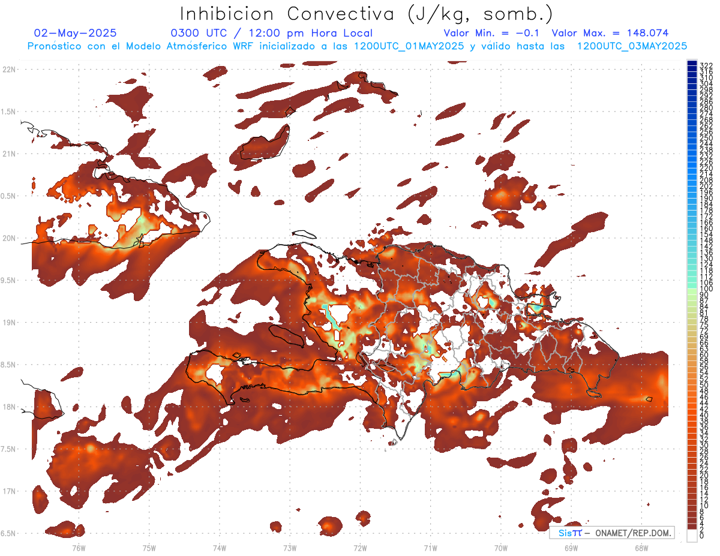The width and height of the screenshot is (720, 556).
Task: Click the '75W' longitude label
Action: click(x=149, y=548)
